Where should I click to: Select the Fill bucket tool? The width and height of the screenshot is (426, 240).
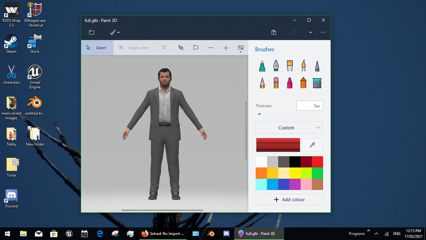(x=317, y=83)
